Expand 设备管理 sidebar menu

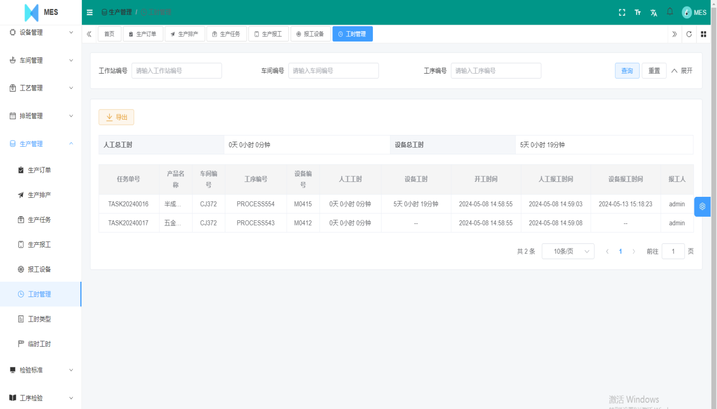tap(41, 32)
